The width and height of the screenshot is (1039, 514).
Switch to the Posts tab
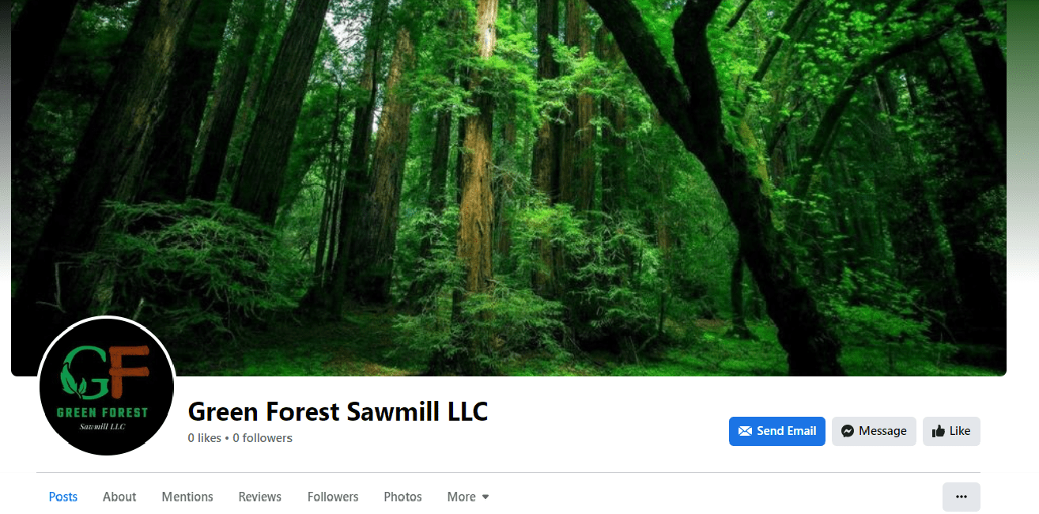(63, 497)
